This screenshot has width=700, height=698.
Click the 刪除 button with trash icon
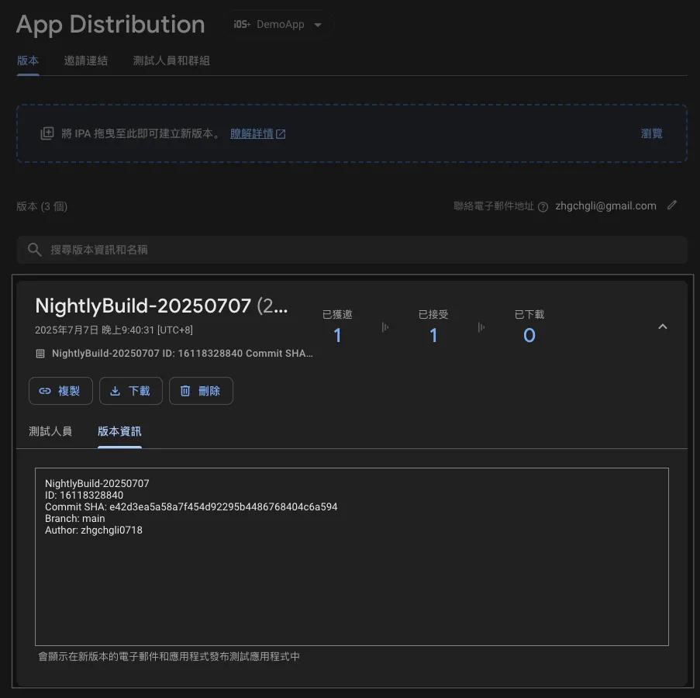click(201, 391)
